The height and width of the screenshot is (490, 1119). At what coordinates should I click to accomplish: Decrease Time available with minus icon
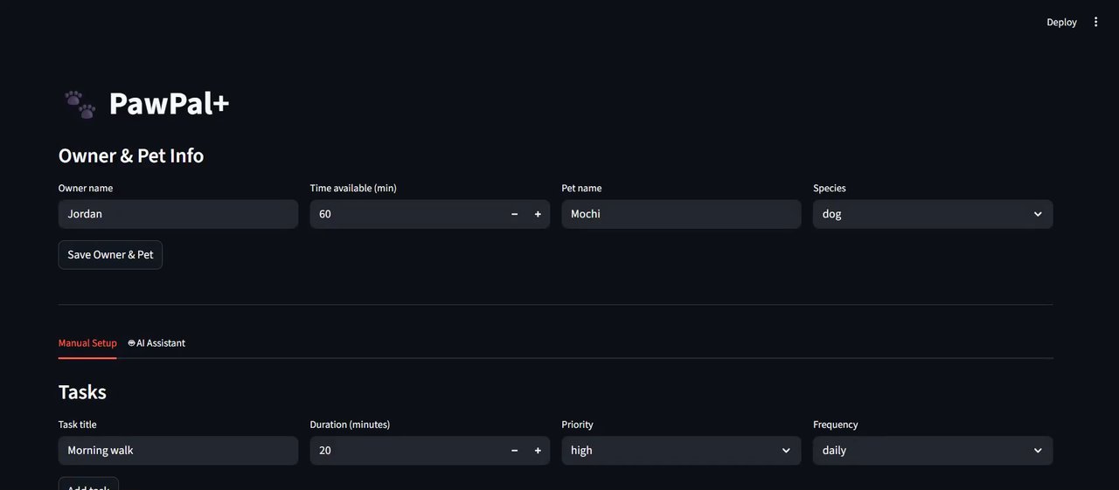(514, 214)
